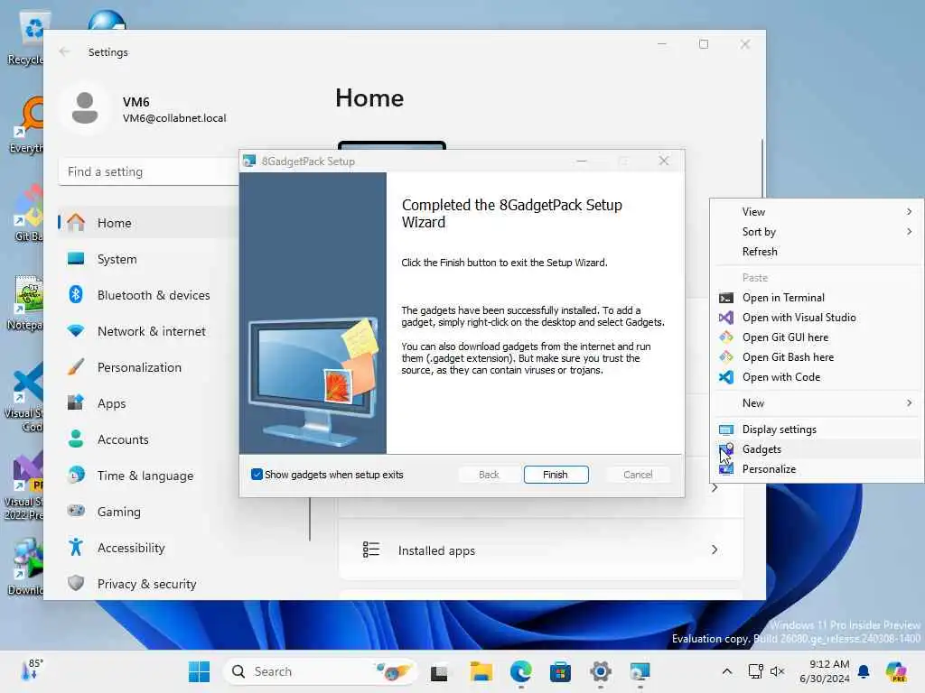The width and height of the screenshot is (925, 693).
Task: Click the Settings sidebar scrollbar
Action: (x=310, y=519)
